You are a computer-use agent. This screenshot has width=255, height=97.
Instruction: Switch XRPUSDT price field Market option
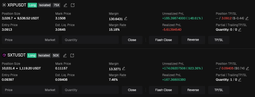[50, 40]
